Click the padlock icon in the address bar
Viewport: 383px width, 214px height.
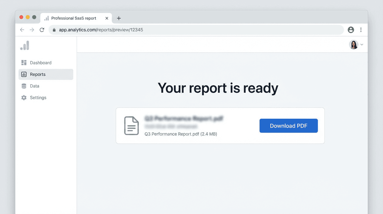(54, 30)
